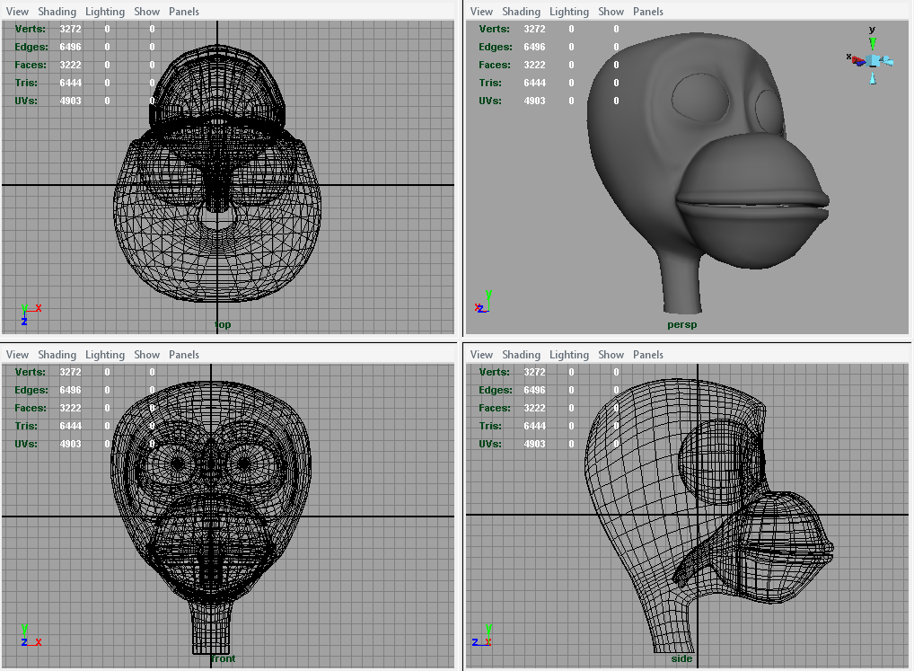Open the Shading menu in the front viewport
This screenshot has width=914, height=671.
pyautogui.click(x=57, y=355)
